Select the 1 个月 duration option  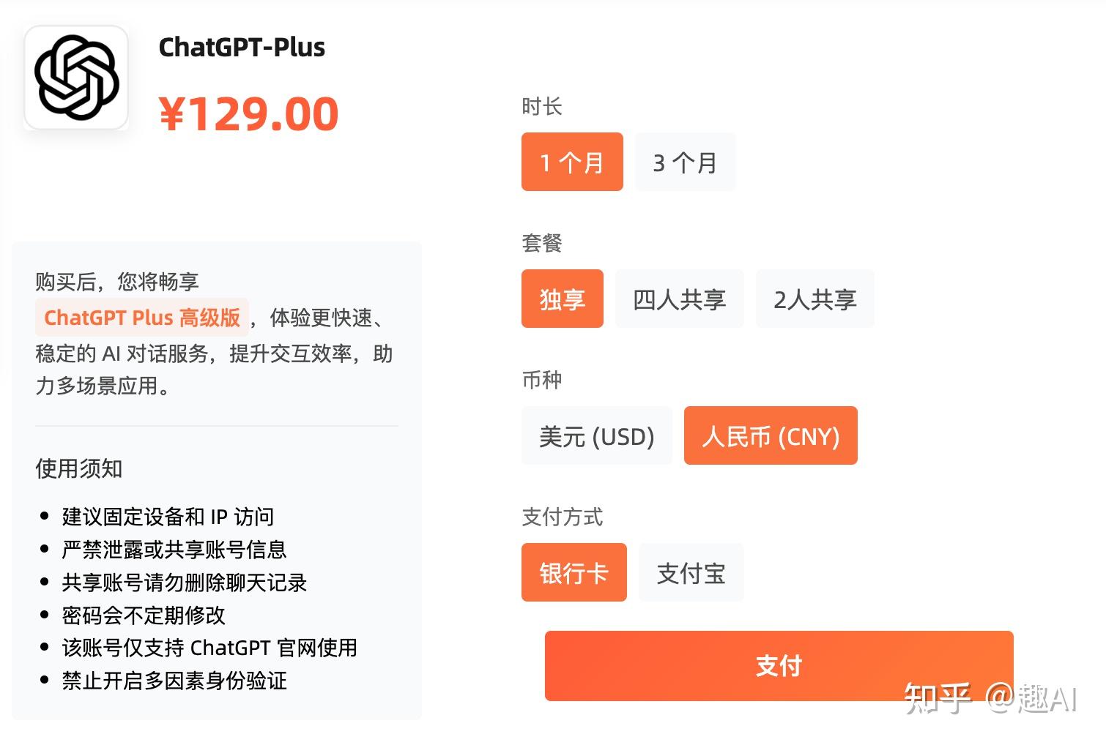click(x=571, y=162)
